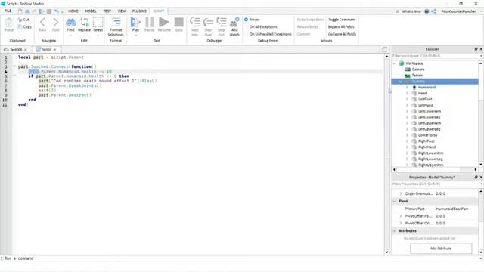484x272 pixels.
Task: Click Toggle Comment action
Action: (x=342, y=20)
